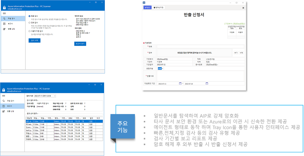Open the 검사 시간 date dropdown
Image resolution: width=304 pixels, height=156 pixels.
pyautogui.click(x=55, y=96)
